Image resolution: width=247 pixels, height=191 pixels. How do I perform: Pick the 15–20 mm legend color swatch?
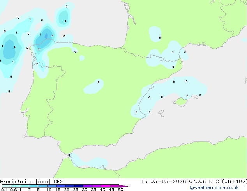(x=61, y=186)
